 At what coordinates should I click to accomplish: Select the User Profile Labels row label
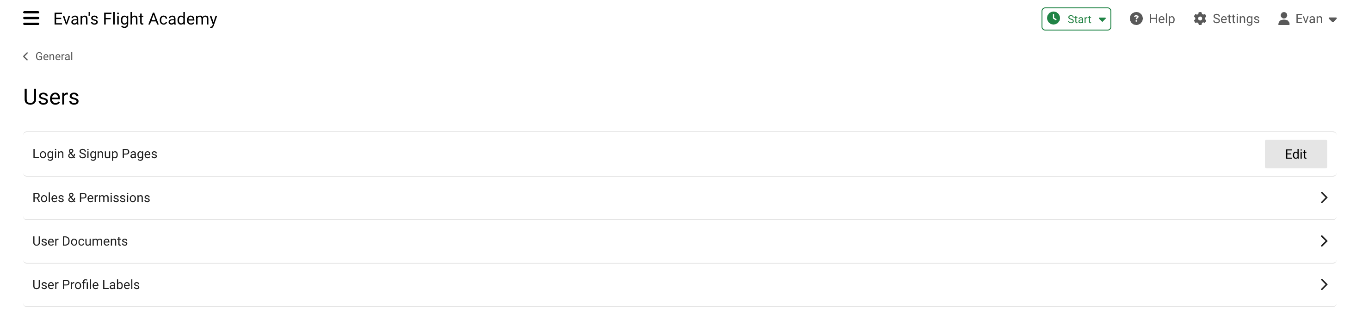pyautogui.click(x=86, y=284)
